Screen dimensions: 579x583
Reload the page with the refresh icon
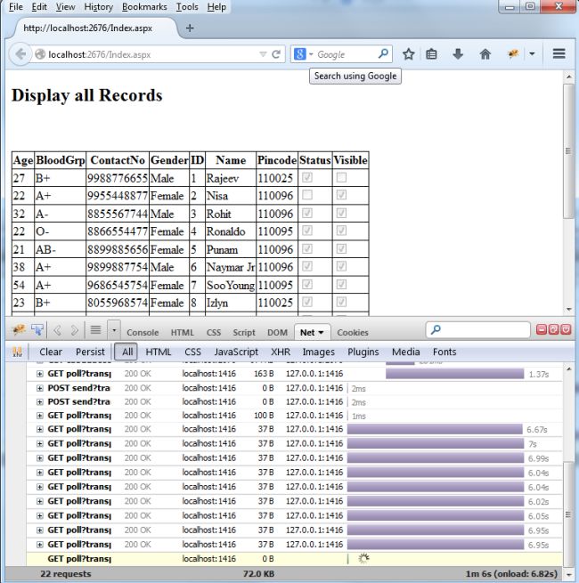(x=276, y=54)
